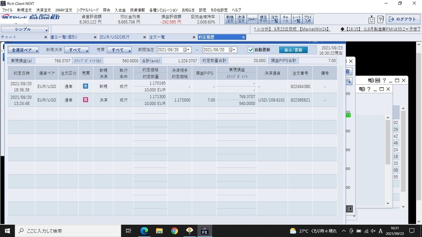Viewport: 422px width, 237px height.
Task: Open the 建玉サマリ toolbar button
Action: (x=263, y=19)
